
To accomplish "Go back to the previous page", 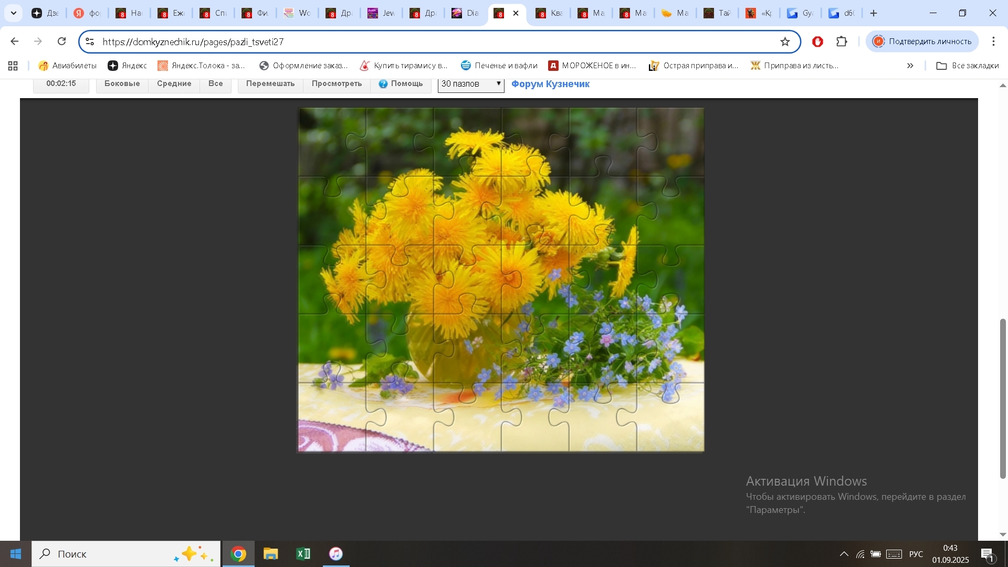I will [14, 41].
